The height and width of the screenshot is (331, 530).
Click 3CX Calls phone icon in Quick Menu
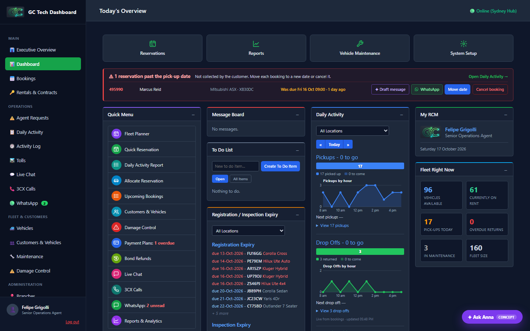pos(116,289)
